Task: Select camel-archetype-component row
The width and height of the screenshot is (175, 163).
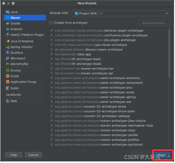Action: click(109, 83)
